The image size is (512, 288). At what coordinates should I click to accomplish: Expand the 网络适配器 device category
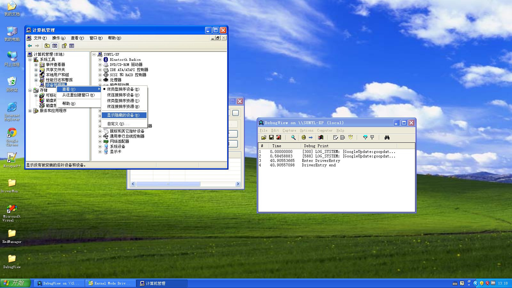100,141
